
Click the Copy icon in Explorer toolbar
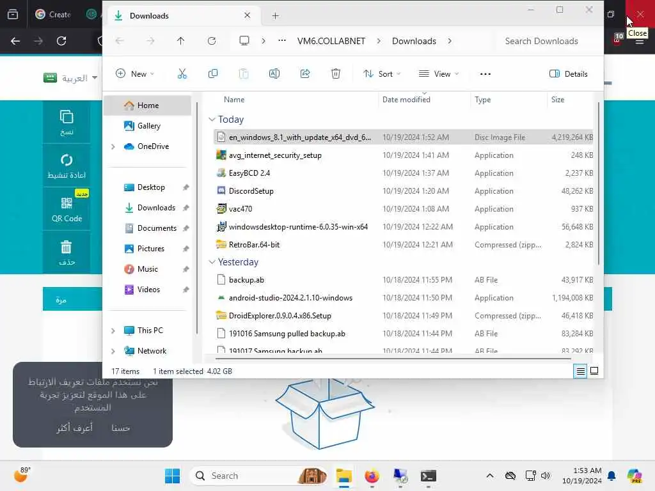[212, 74]
